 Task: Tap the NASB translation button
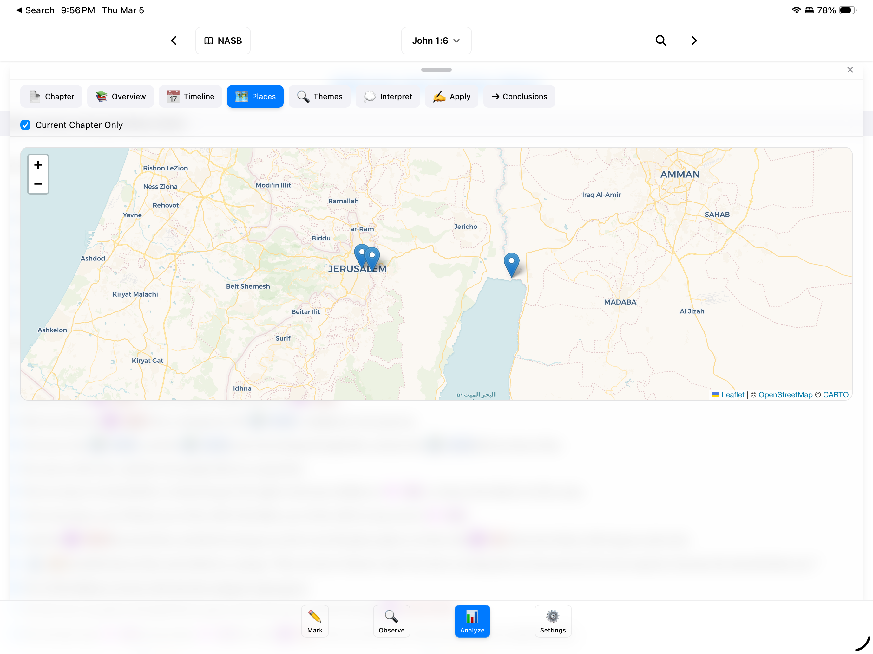(x=223, y=40)
